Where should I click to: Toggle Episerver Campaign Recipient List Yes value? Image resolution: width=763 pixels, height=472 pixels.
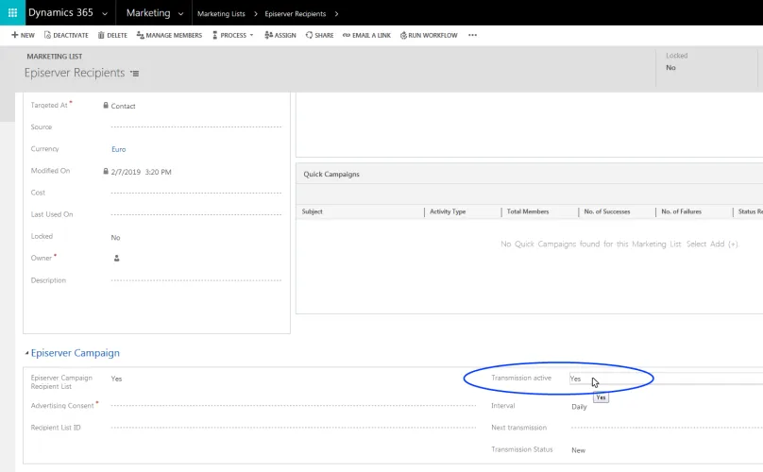point(116,379)
